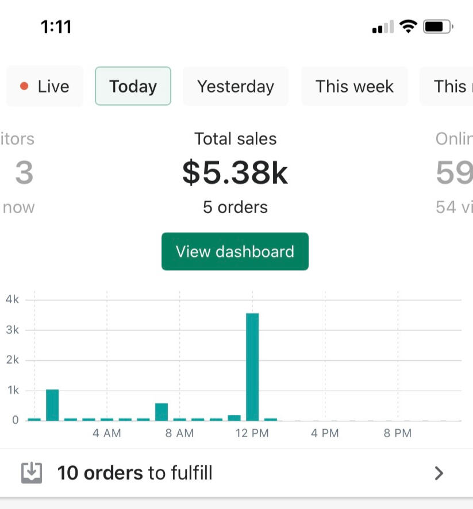Tap the red Live indicator dot
Screen dimensions: 473x509
coord(24,86)
